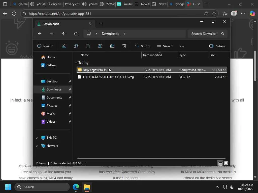
Task: Sort by the Size column header
Action: pos(218,55)
